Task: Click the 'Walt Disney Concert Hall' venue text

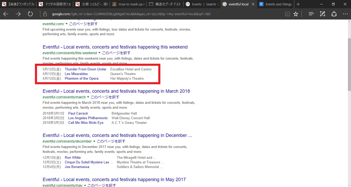Action: (x=131, y=118)
